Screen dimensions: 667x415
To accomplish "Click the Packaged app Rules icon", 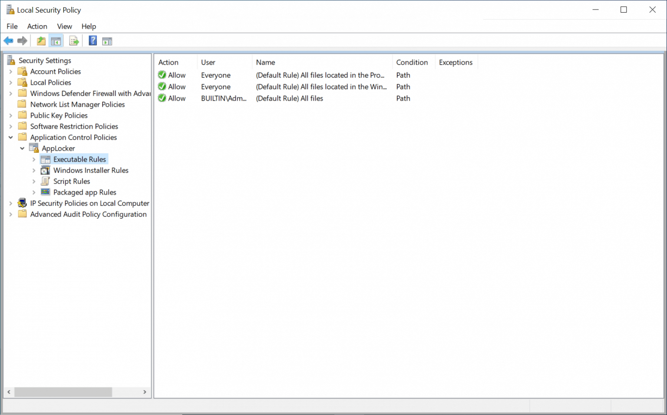I will point(45,192).
